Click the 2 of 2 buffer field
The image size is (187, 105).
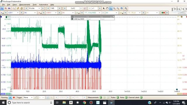point(73,8)
